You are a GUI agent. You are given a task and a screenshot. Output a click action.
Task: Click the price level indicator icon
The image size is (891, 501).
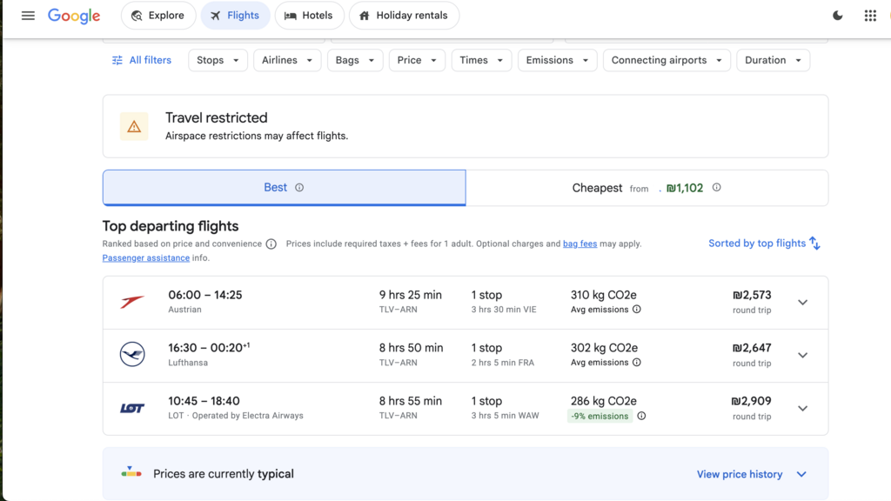(x=131, y=472)
